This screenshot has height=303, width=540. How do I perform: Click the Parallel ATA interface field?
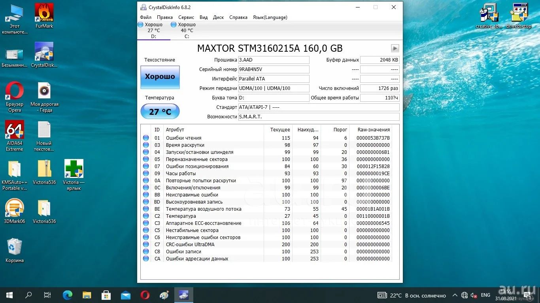coord(274,79)
